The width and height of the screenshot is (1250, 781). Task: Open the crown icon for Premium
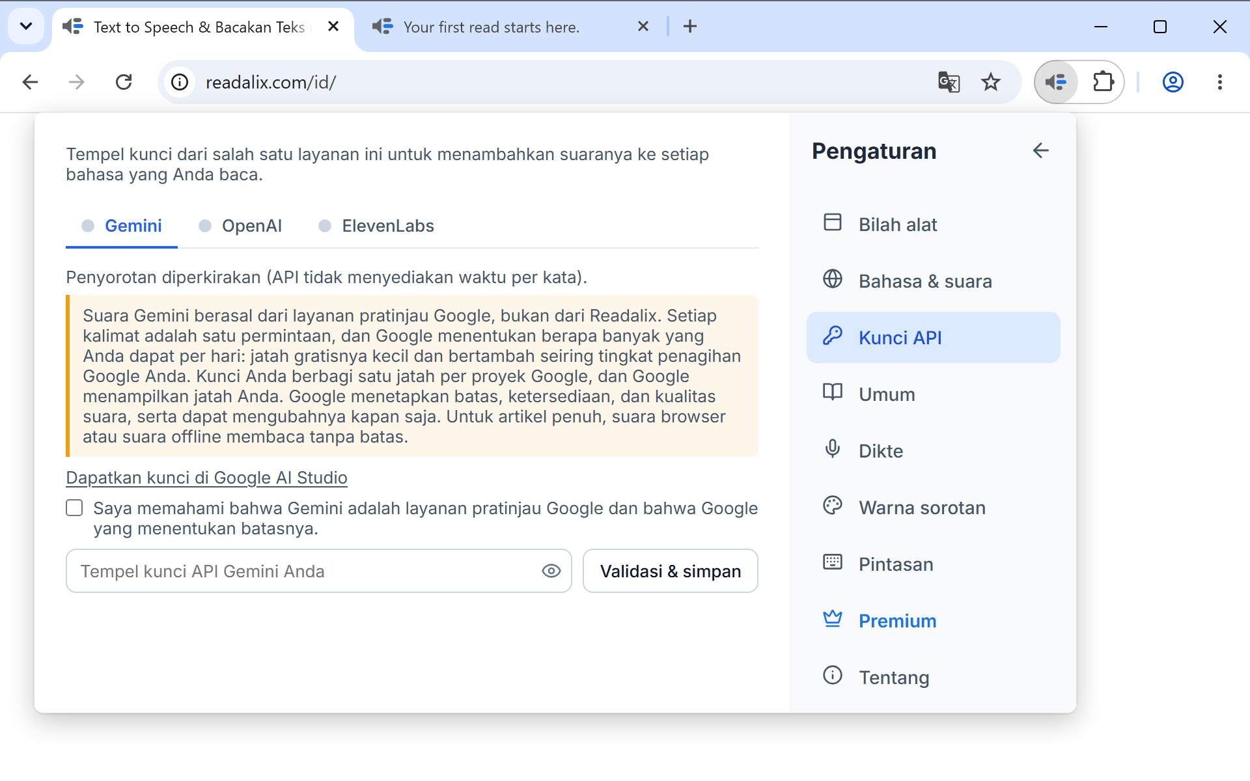(832, 618)
